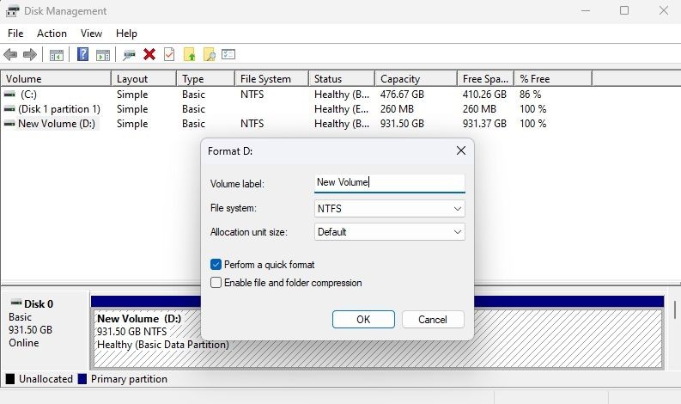The width and height of the screenshot is (681, 404).
Task: Click the Forward arrow toolbar icon
Action: pos(29,55)
